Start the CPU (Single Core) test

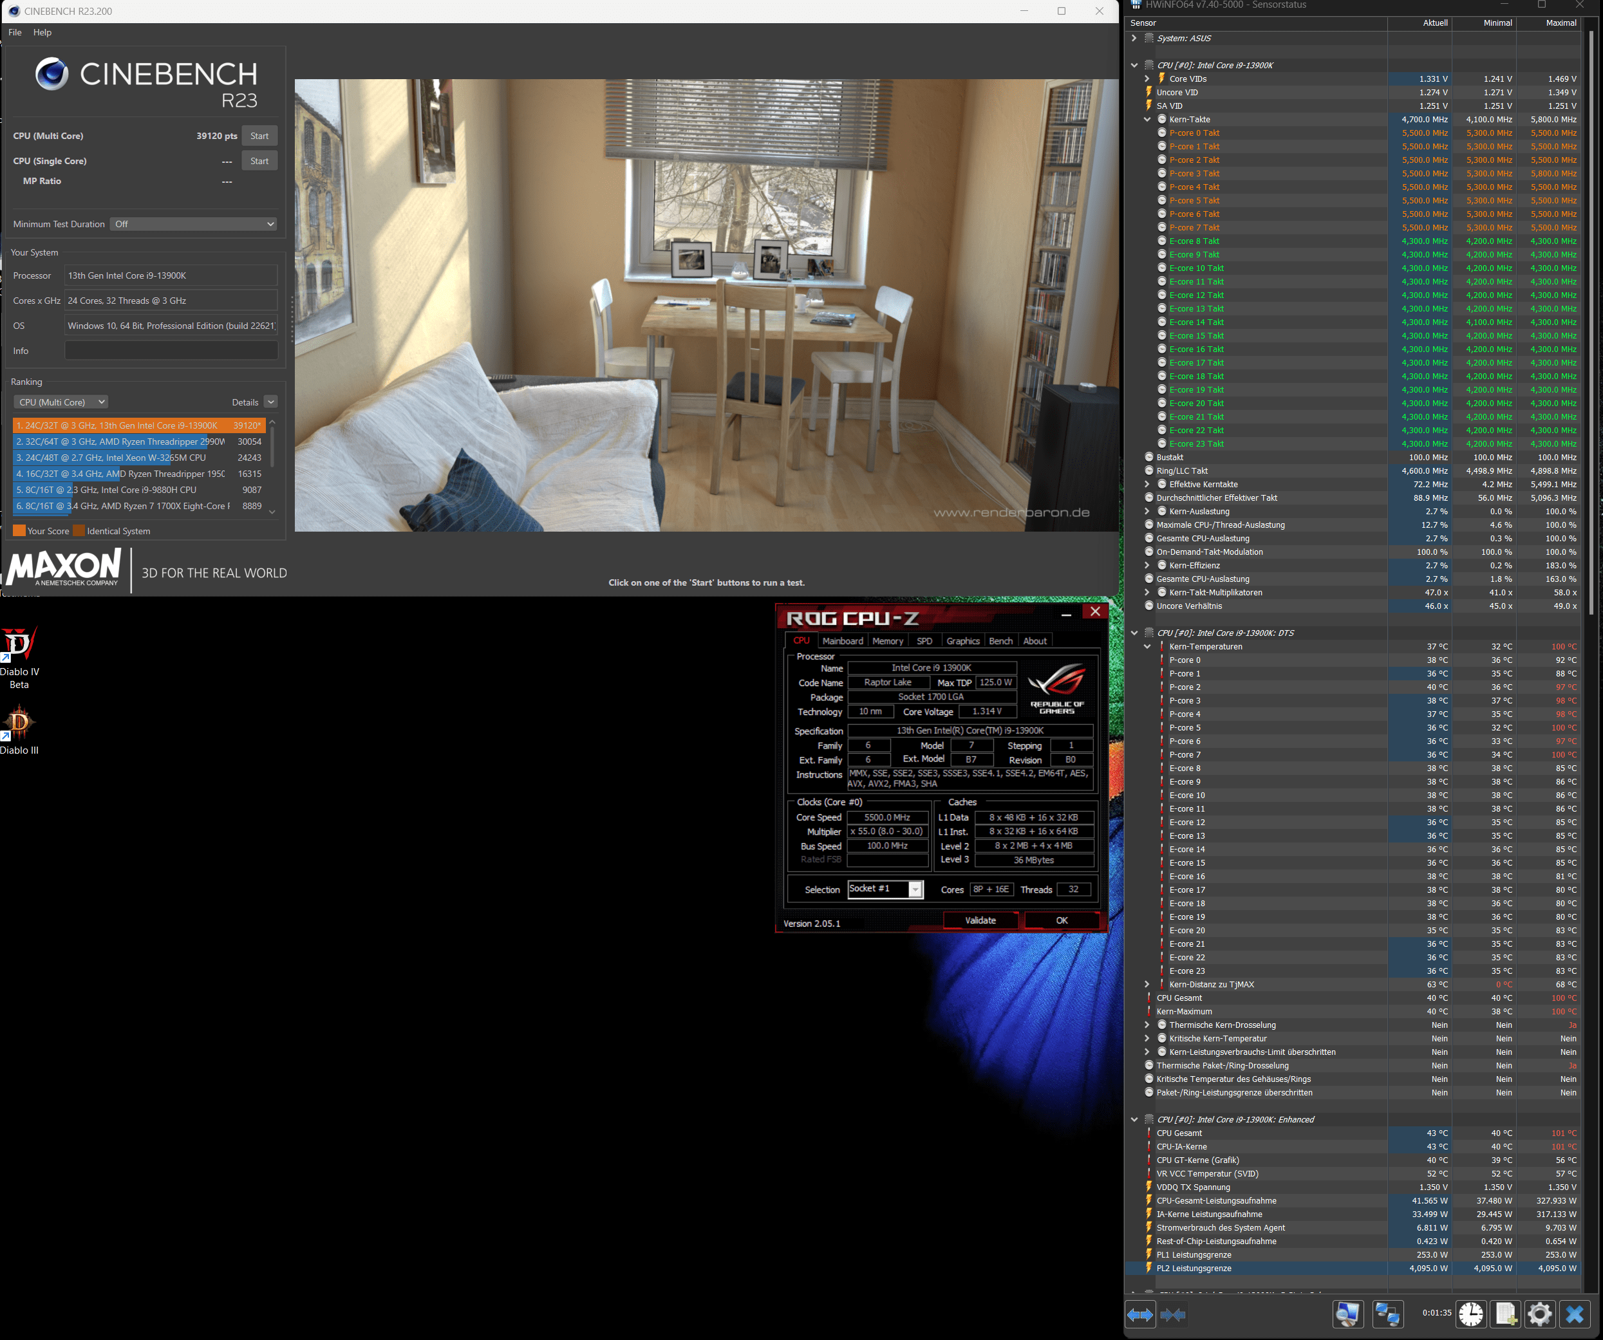click(259, 161)
